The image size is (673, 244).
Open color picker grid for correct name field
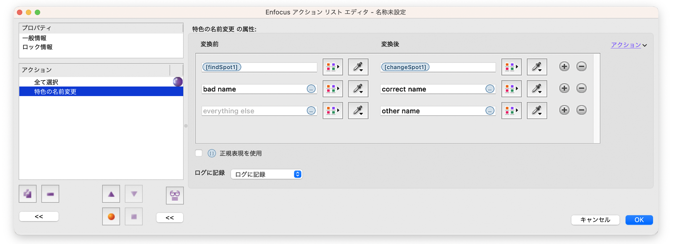511,89
